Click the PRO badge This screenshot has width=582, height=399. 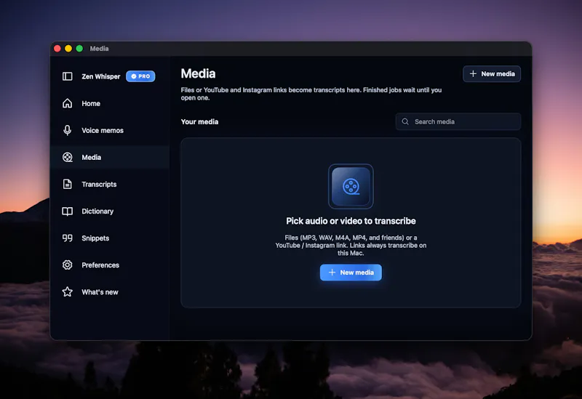140,76
